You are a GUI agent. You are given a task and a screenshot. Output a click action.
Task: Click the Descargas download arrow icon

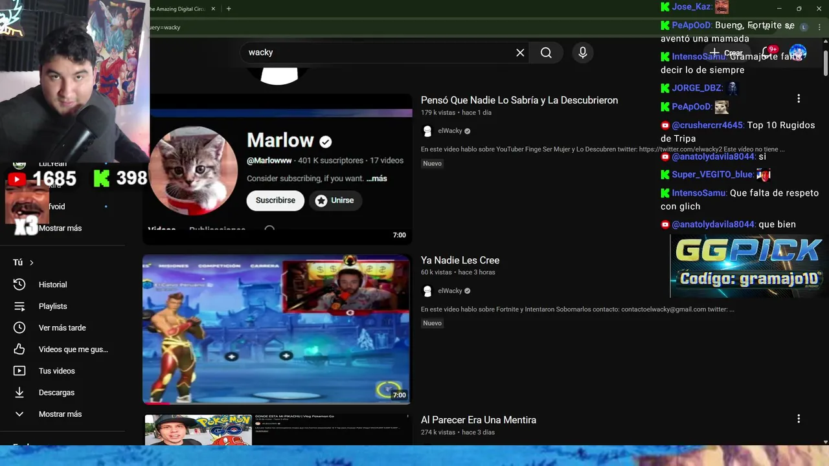(x=19, y=393)
